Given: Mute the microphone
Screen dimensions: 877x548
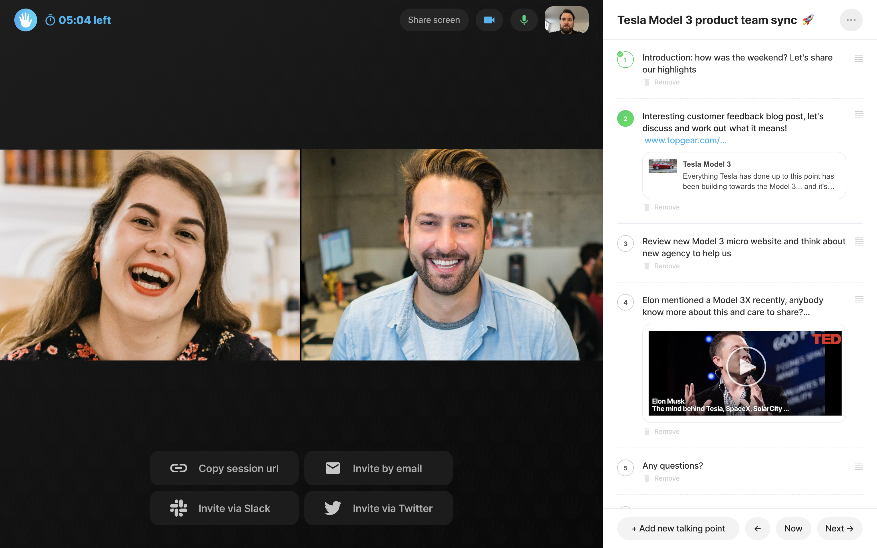Looking at the screenshot, I should coord(524,20).
